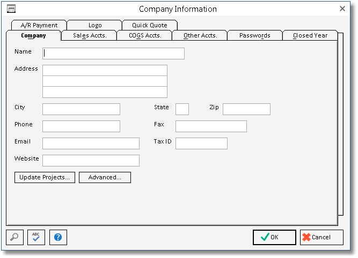Switch to Other Accts. tab

200,35
